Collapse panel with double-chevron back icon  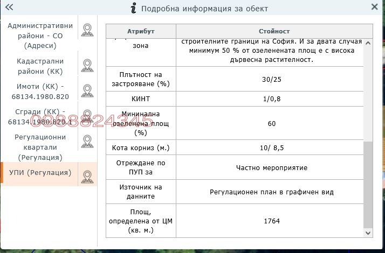(9, 8)
